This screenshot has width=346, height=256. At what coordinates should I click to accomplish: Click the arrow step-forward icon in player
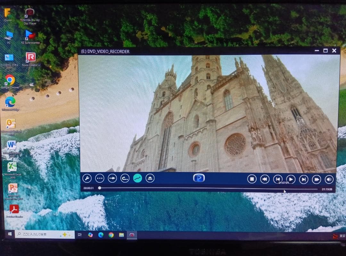112,178
